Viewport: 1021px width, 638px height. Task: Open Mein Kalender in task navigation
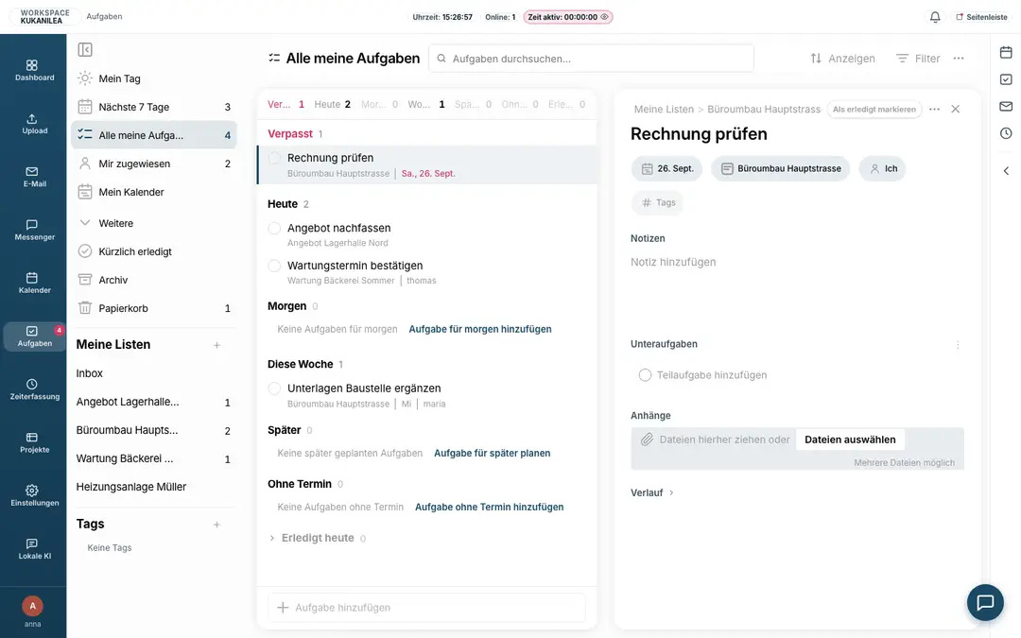coord(154,192)
